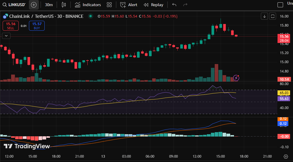The width and height of the screenshot is (293, 162).
Task: Click the ChainLink / TetherUS chart title
Action: (46, 16)
